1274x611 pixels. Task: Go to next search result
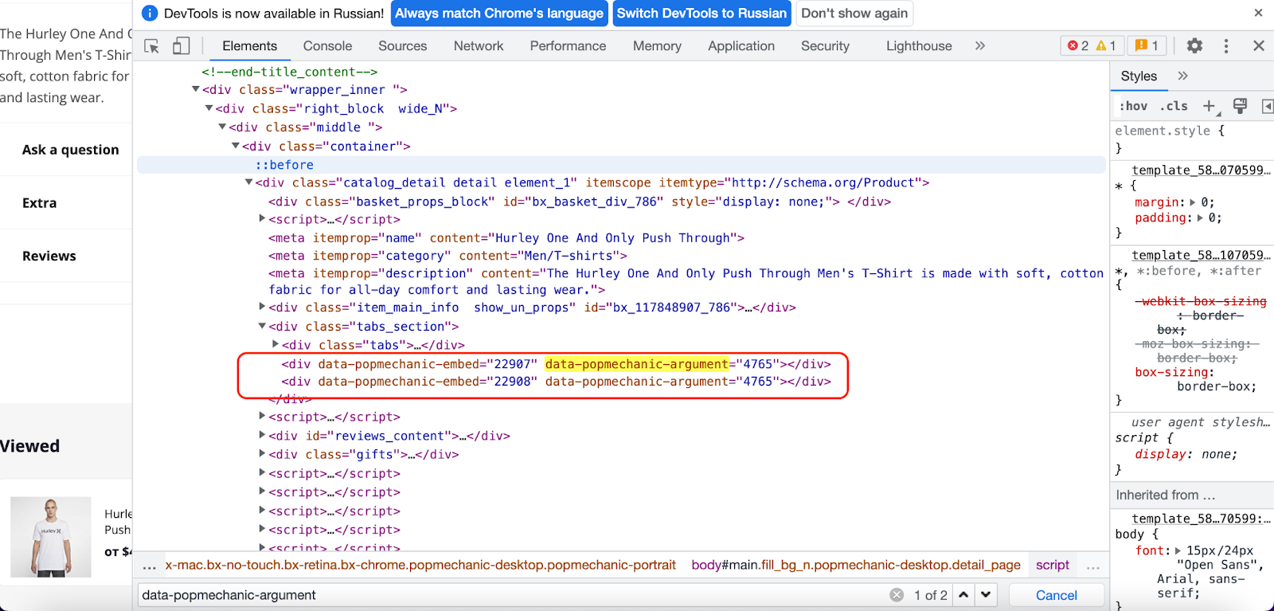point(986,595)
